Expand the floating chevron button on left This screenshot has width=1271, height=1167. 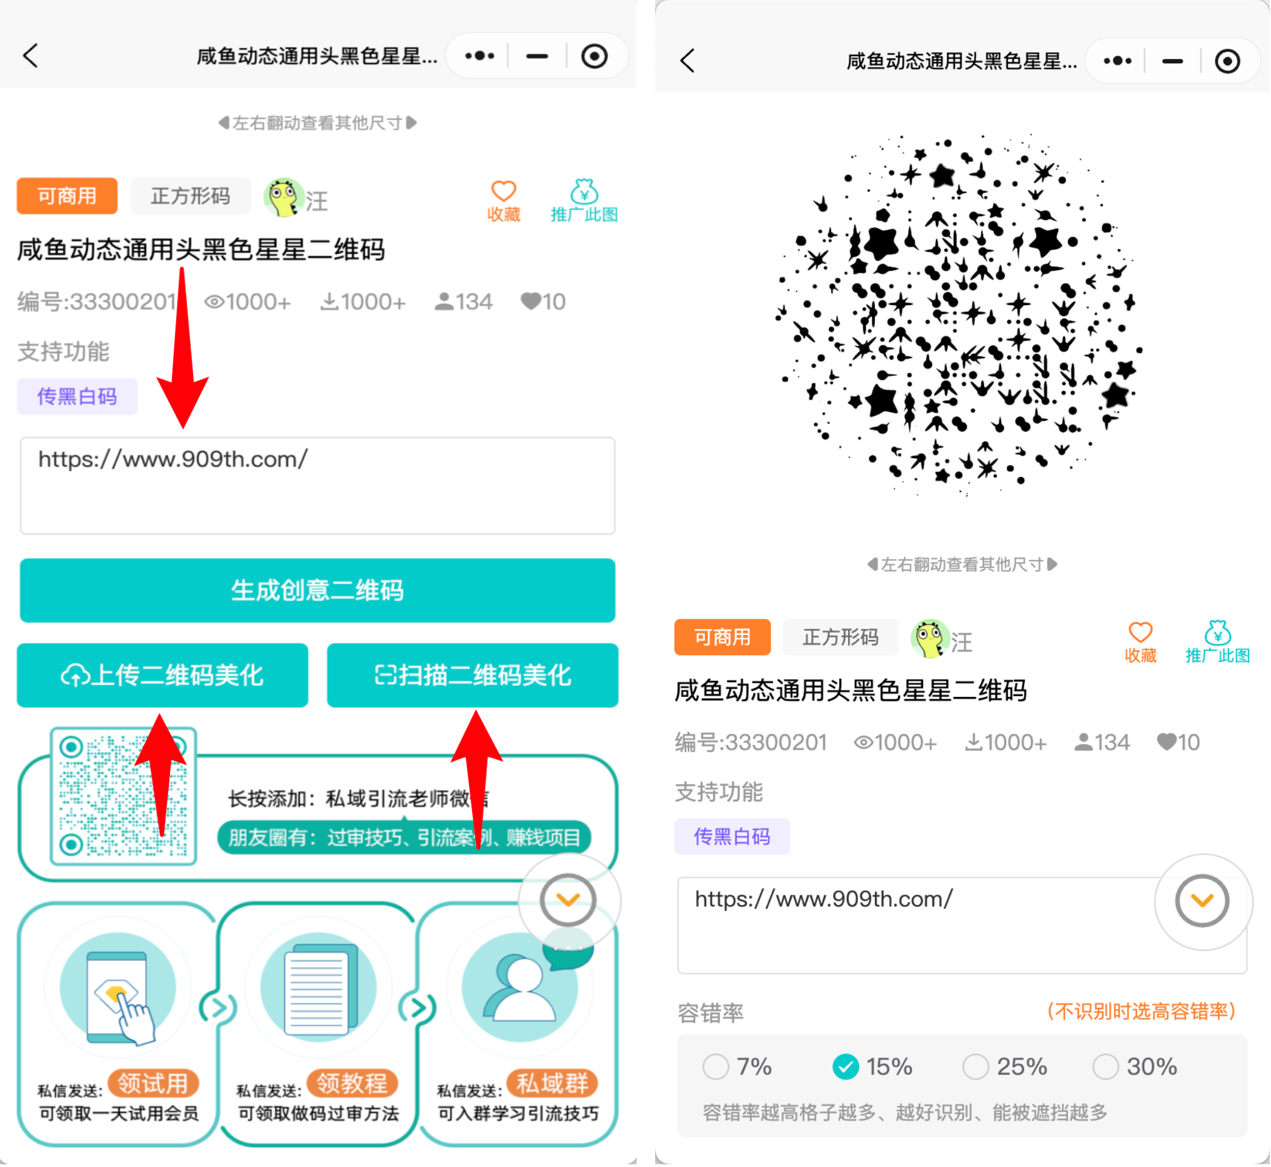pyautogui.click(x=568, y=900)
